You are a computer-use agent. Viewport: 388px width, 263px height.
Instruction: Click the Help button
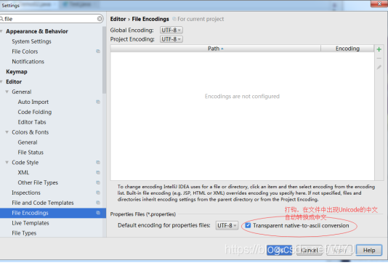click(369, 250)
